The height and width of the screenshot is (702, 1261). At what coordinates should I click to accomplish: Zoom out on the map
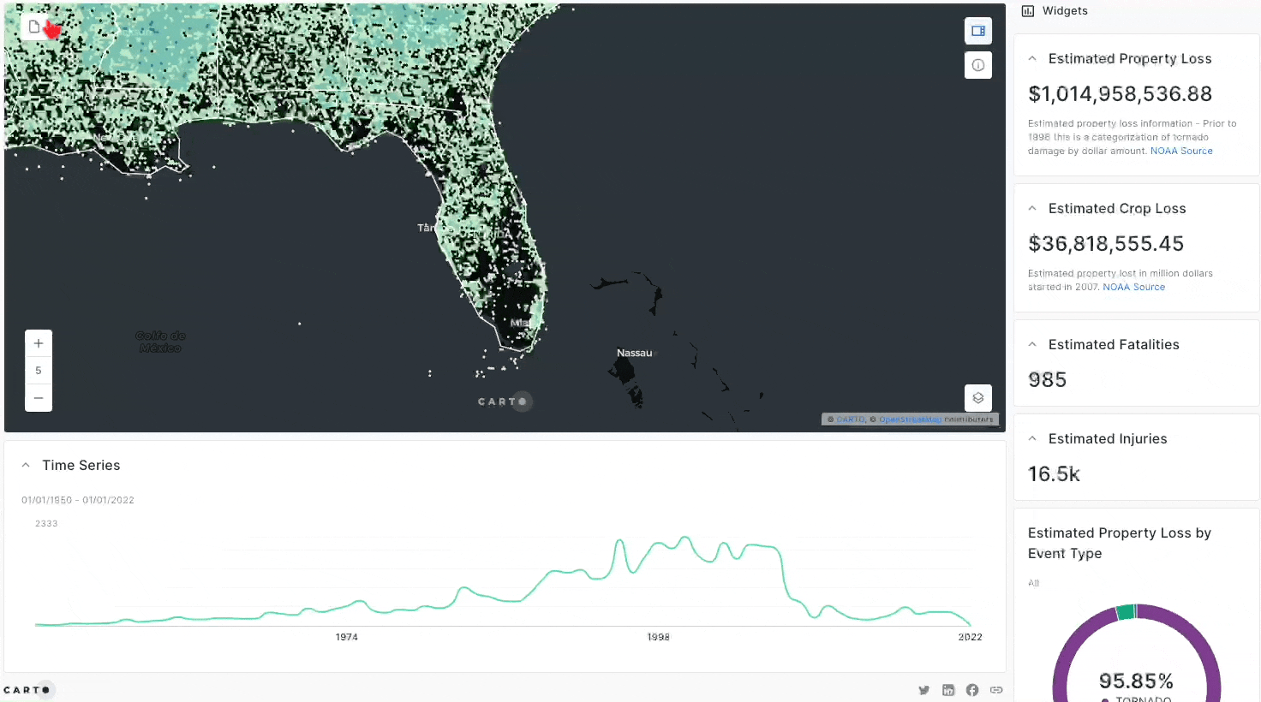click(x=39, y=398)
